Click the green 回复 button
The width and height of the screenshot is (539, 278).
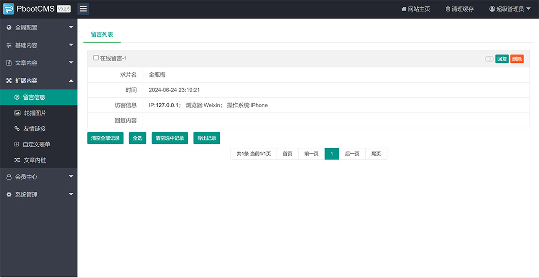pos(502,59)
